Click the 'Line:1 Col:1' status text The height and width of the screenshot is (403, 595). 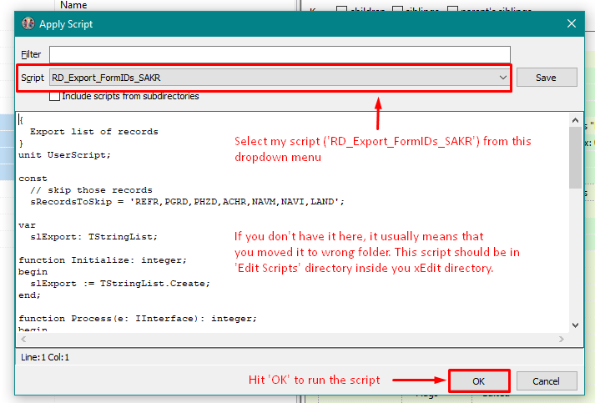(45, 357)
